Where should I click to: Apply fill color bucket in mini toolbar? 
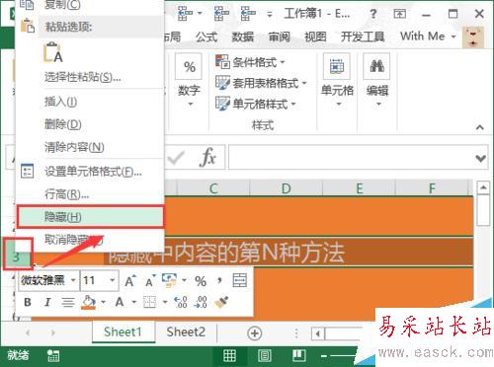[x=89, y=302]
